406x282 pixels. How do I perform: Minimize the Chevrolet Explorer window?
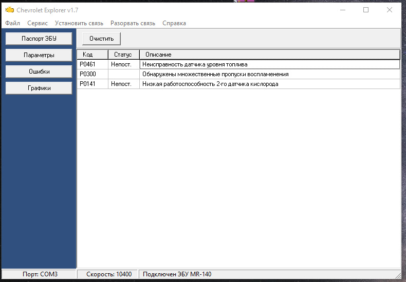point(343,10)
